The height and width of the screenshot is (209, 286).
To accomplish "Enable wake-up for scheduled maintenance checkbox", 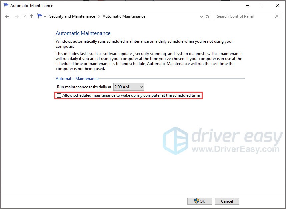I will click(59, 95).
